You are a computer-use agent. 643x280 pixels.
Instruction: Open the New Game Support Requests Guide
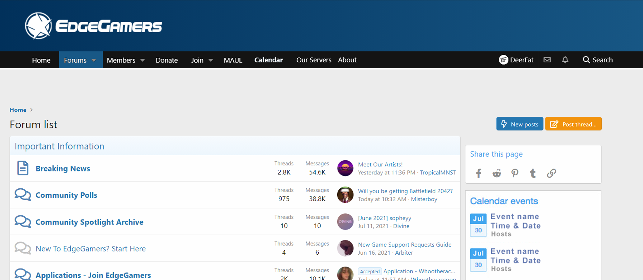pyautogui.click(x=405, y=244)
